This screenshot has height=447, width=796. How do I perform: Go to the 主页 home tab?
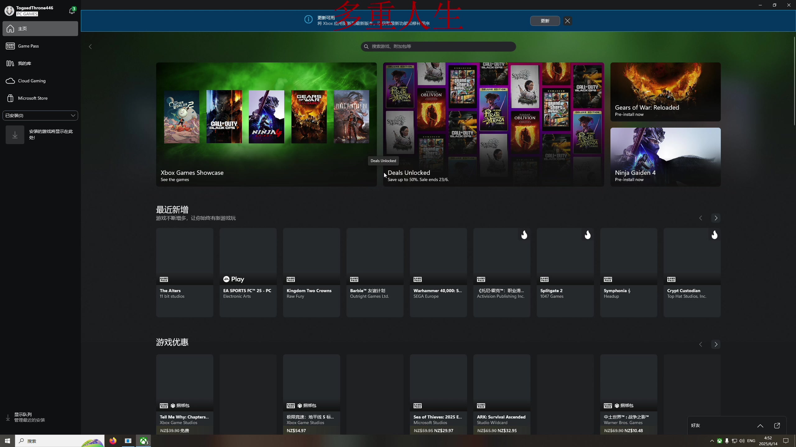pyautogui.click(x=40, y=29)
